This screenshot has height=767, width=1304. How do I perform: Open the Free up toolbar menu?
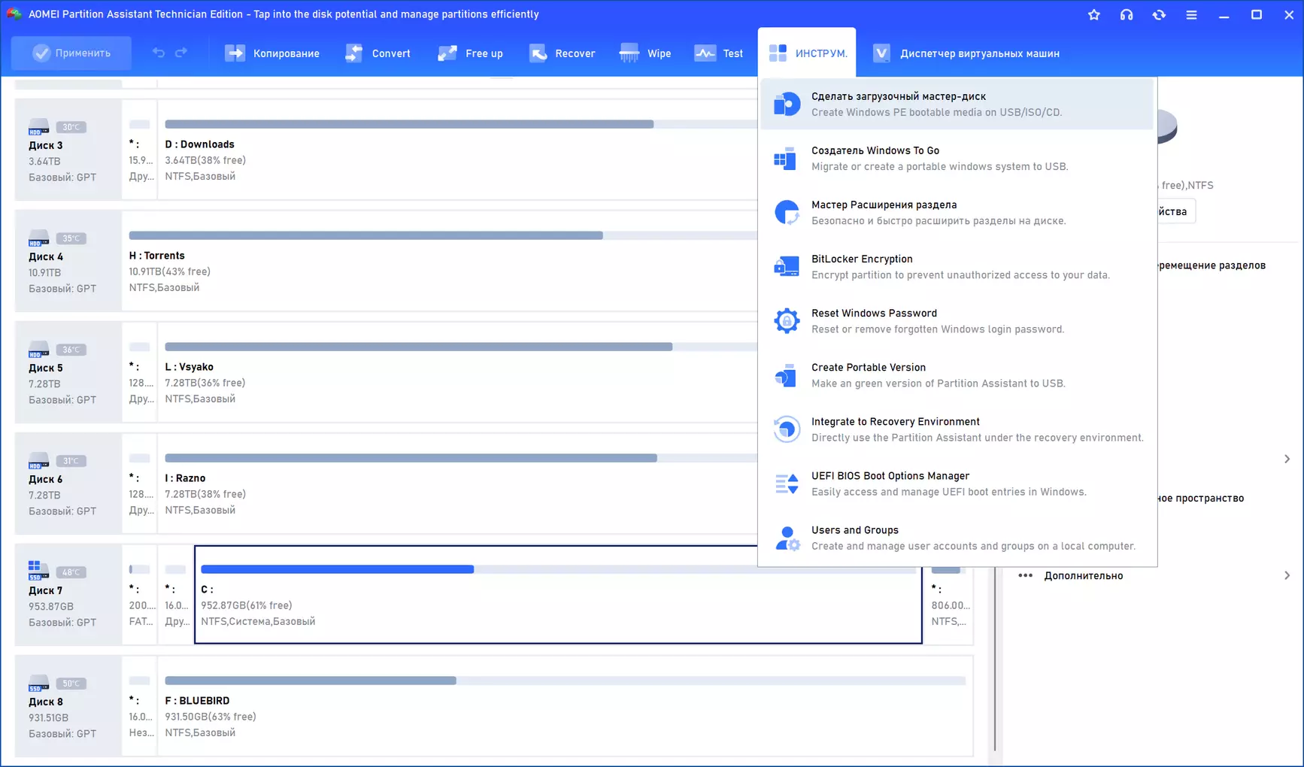pos(470,53)
